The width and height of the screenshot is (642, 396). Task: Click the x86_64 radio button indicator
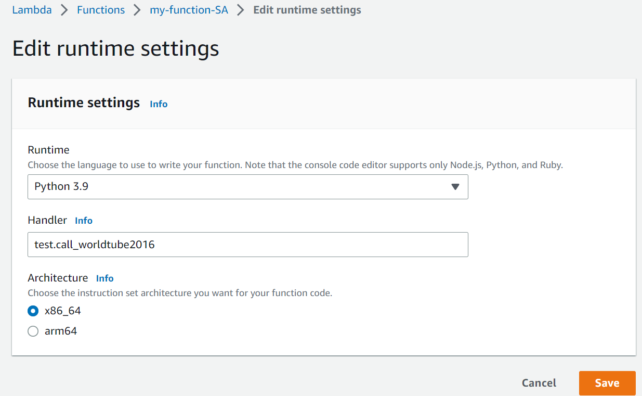(33, 311)
